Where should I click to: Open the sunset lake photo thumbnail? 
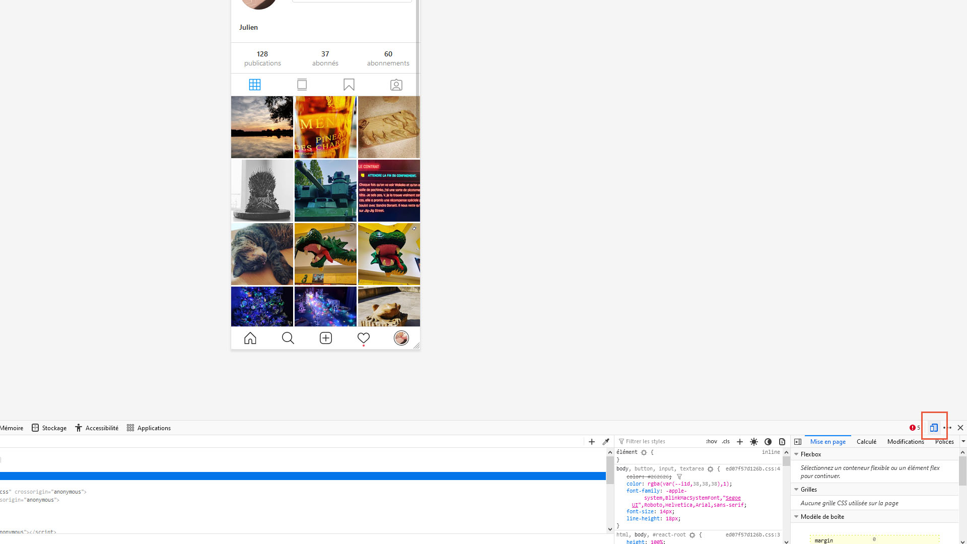[262, 127]
